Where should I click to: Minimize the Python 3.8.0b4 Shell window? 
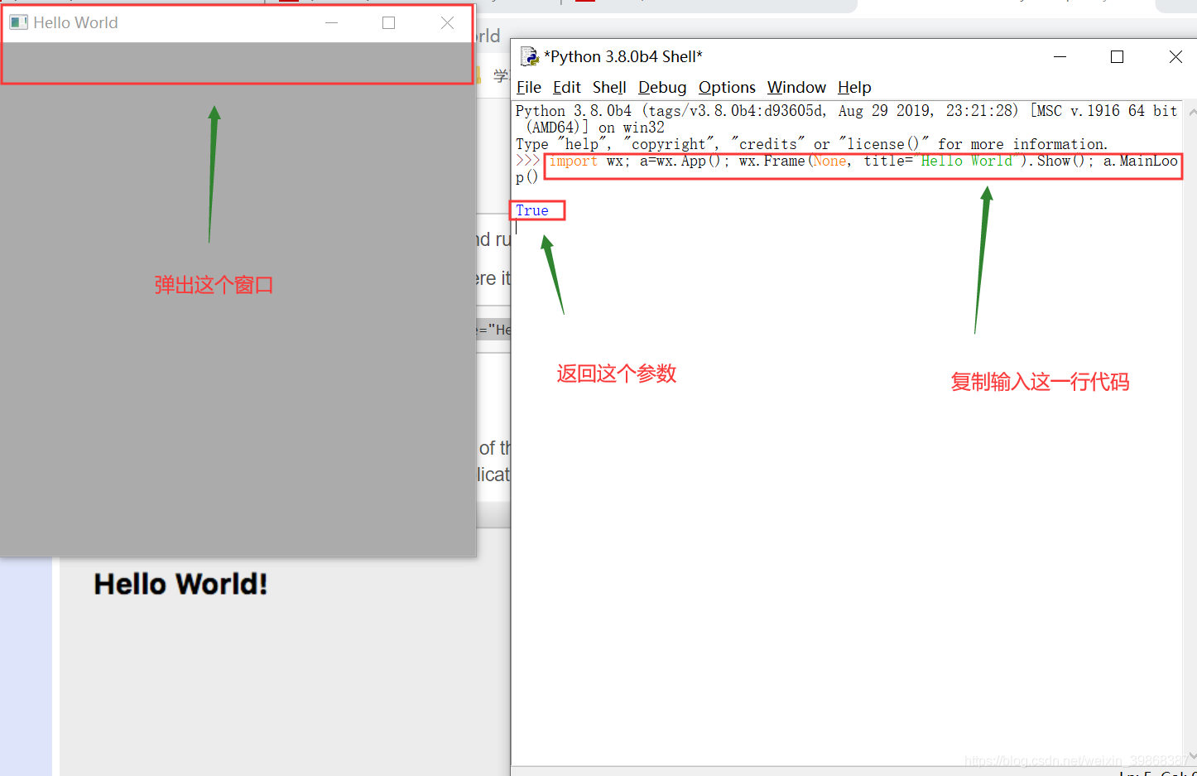pyautogui.click(x=1060, y=56)
